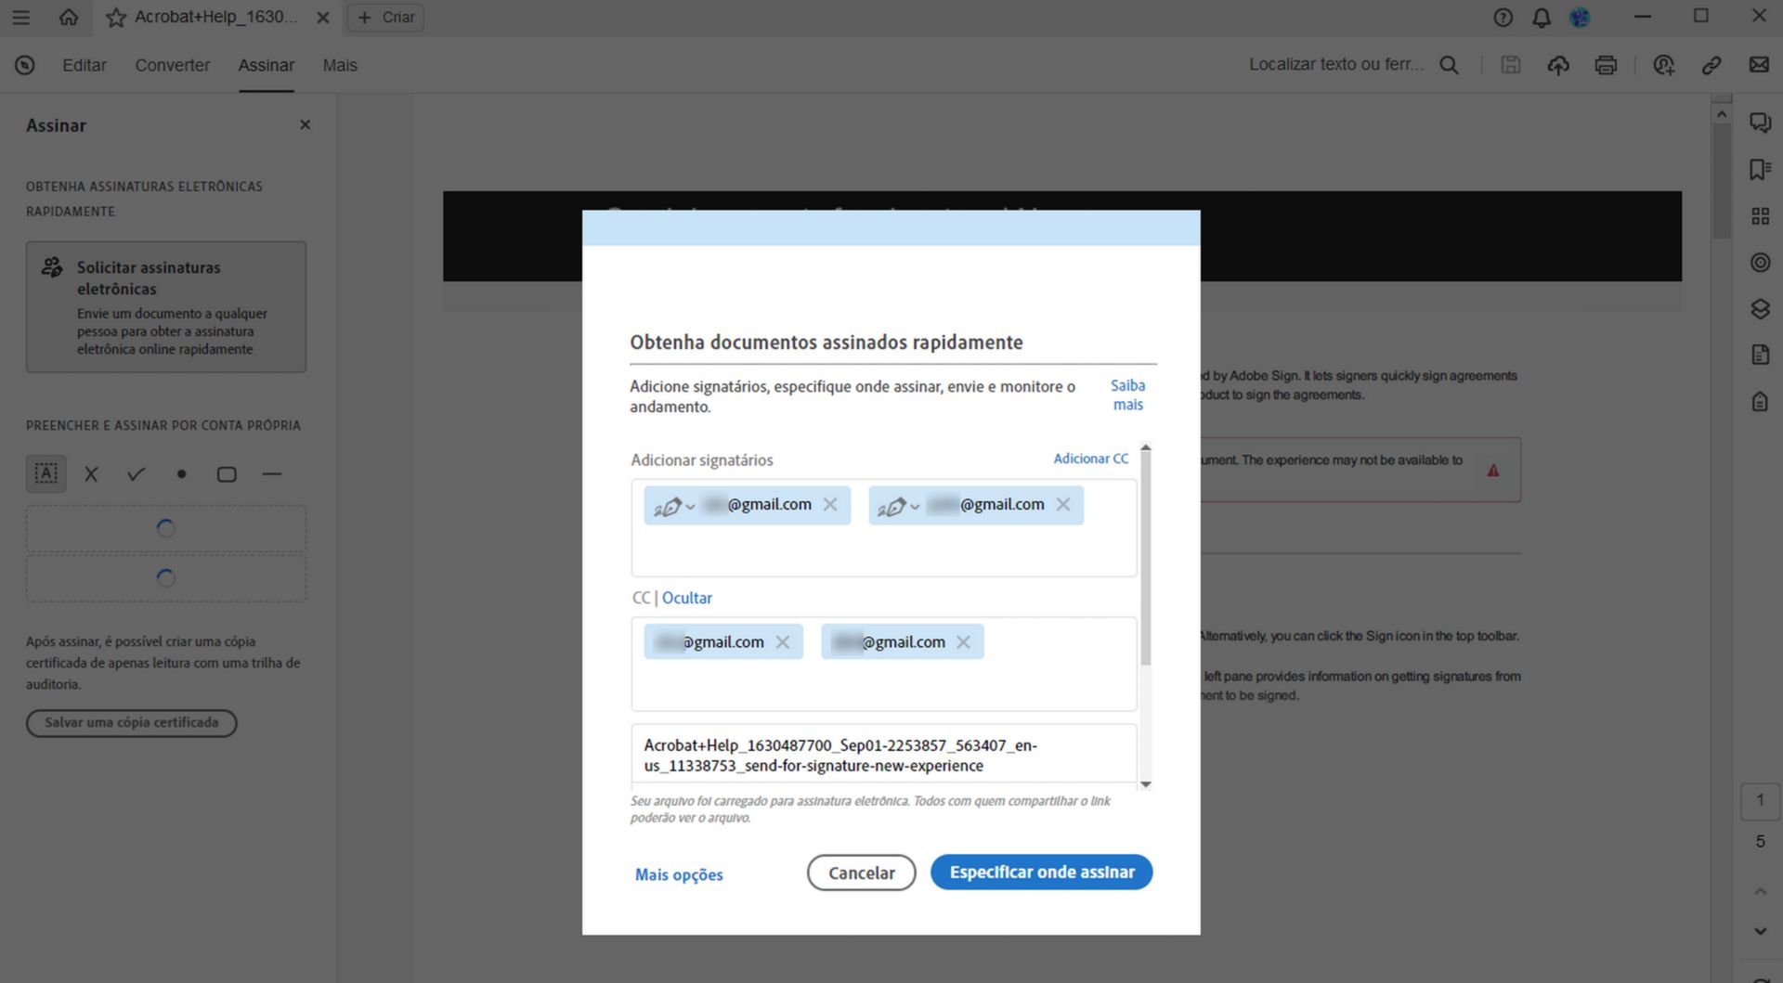Open the page thumbnails panel
Viewport: 1783px width, 983px height.
pos(1761,214)
